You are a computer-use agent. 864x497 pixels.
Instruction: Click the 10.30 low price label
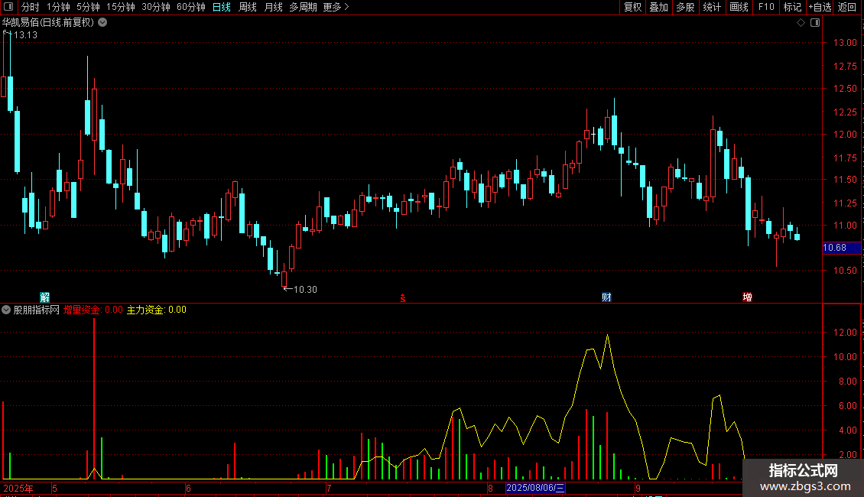pyautogui.click(x=305, y=290)
